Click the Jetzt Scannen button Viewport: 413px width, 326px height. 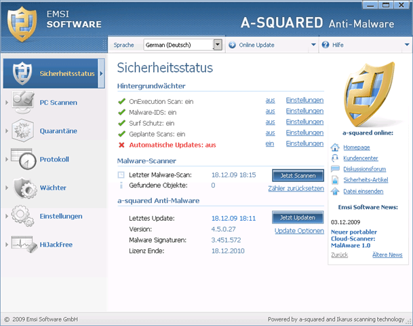298,176
